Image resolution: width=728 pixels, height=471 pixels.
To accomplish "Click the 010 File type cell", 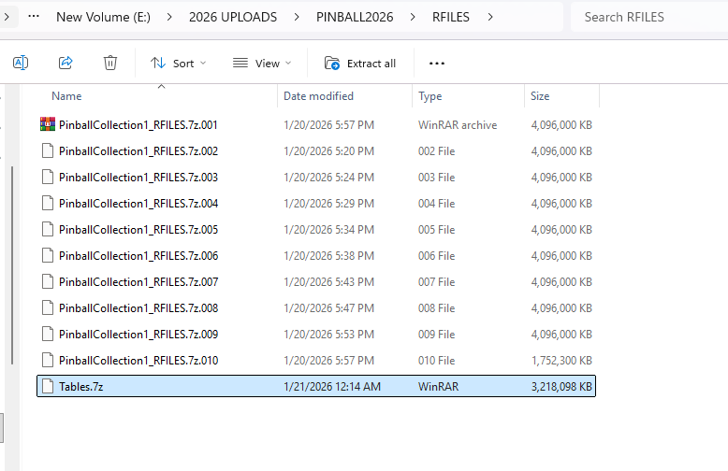I will pos(436,361).
